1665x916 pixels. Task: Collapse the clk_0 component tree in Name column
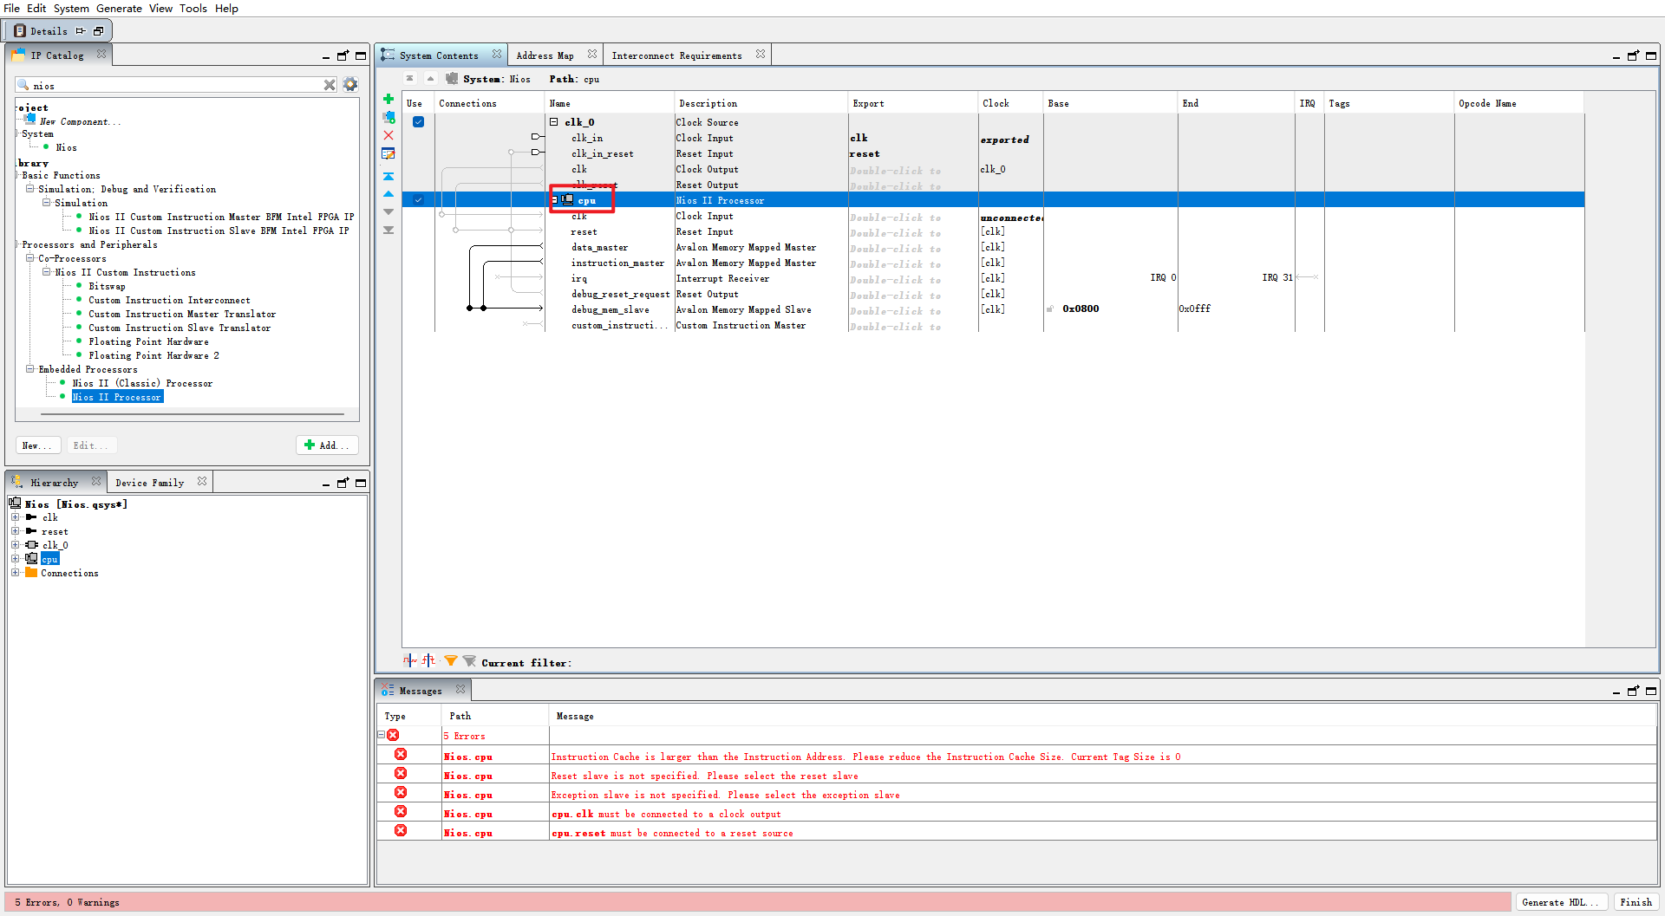point(553,122)
